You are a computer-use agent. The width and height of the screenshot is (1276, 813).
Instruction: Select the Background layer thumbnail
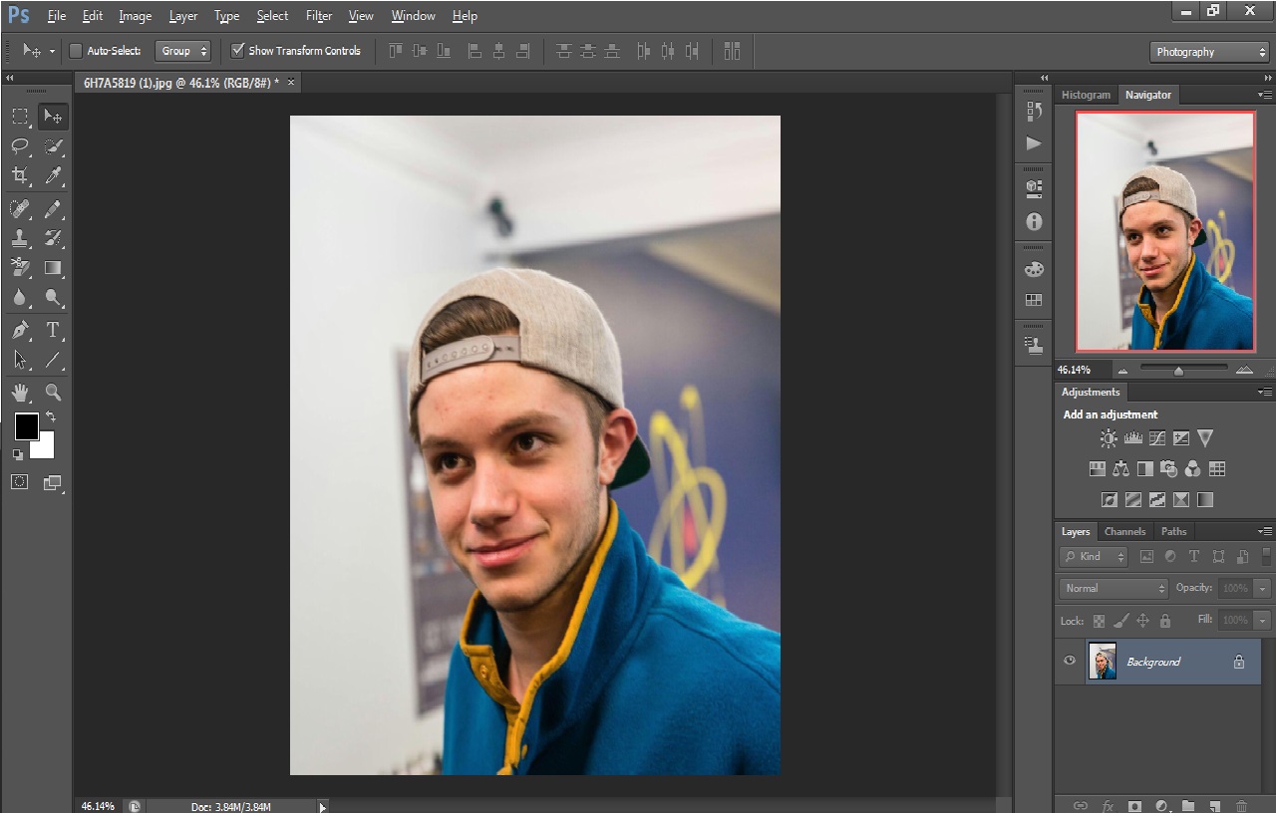1103,662
